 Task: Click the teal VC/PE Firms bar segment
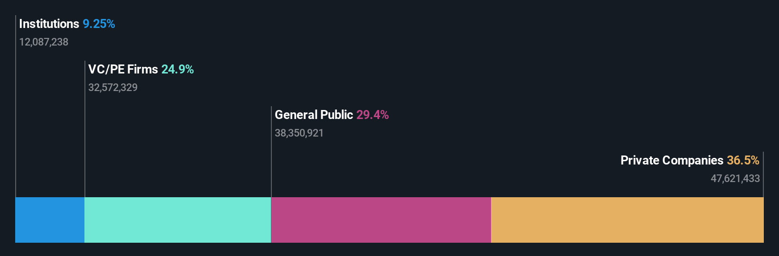click(x=177, y=220)
